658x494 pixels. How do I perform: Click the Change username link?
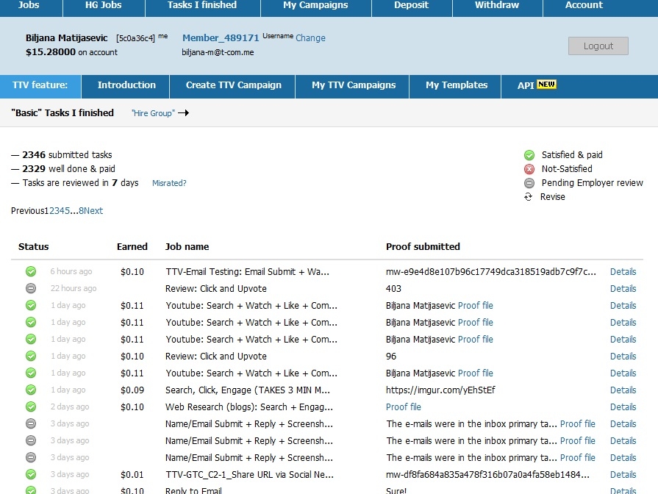pos(310,38)
